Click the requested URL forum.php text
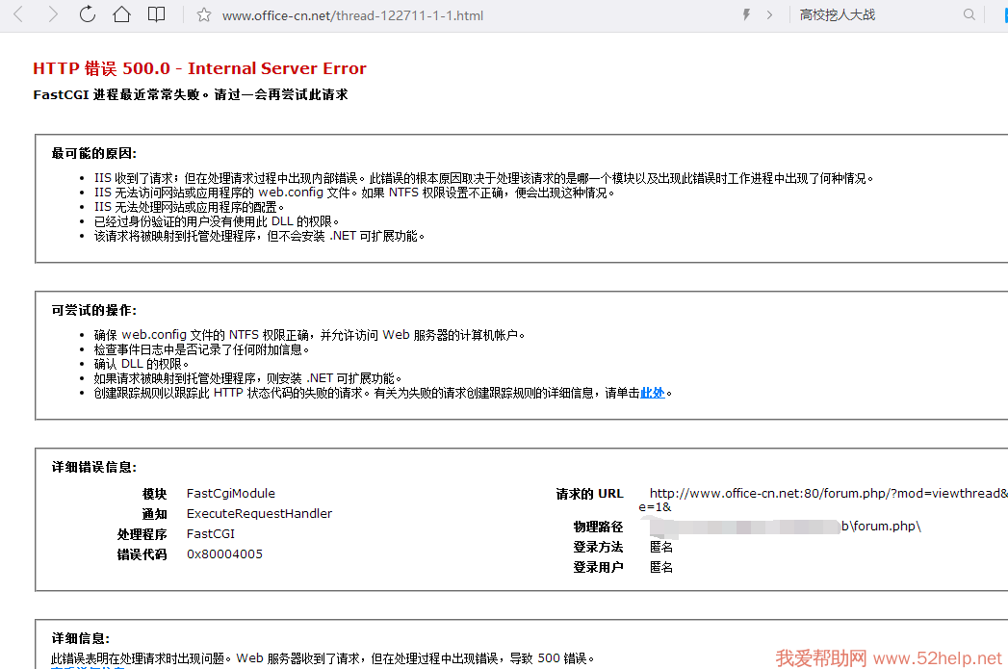 pos(828,494)
